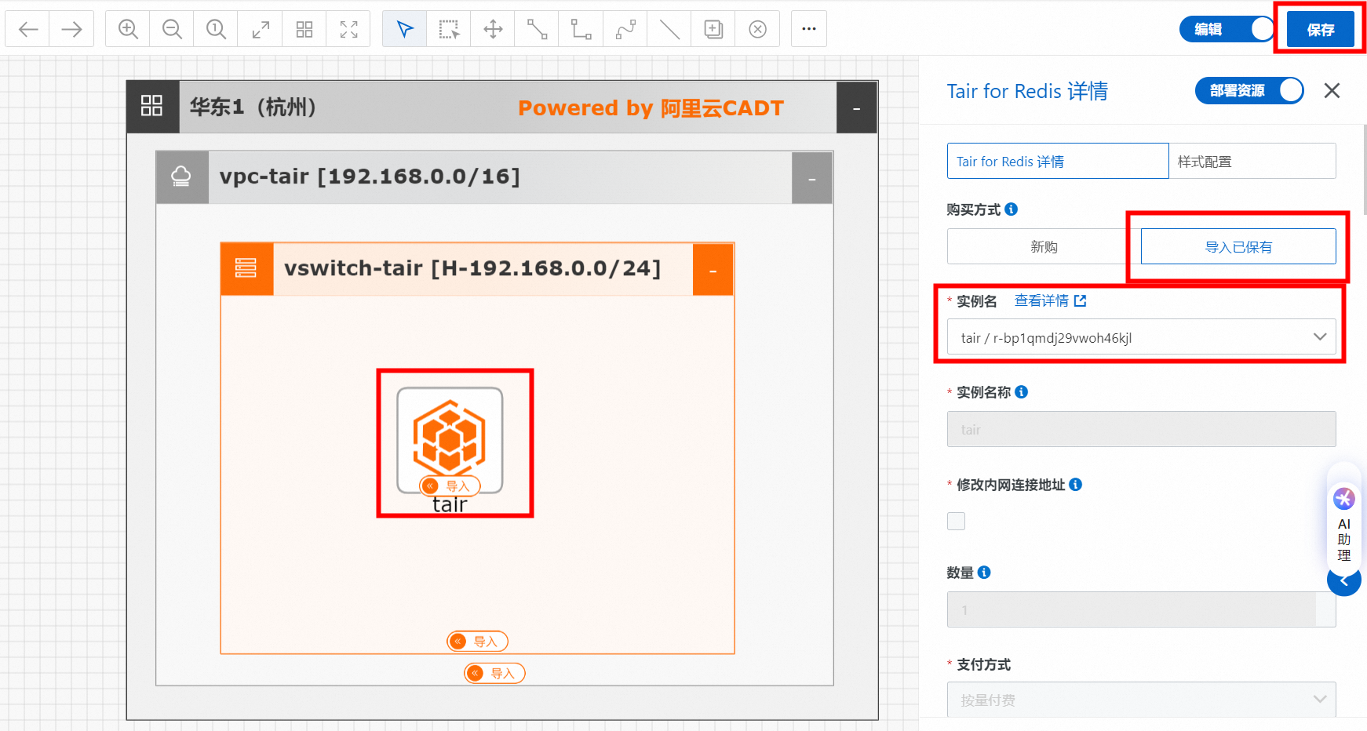Switch to the Tair for Redis 详情 tab

pyautogui.click(x=1058, y=161)
